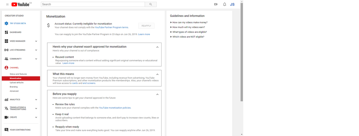Click the Reapply button
Image resolution: width=359 pixels, height=136 pixels.
146,26
